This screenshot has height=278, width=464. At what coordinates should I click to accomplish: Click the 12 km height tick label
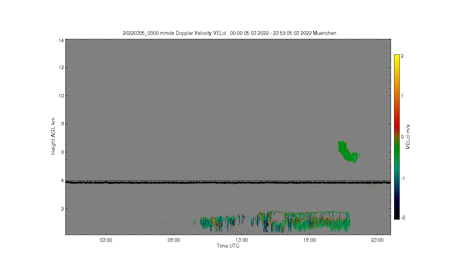[62, 67]
